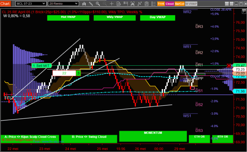Click the WR2 pivot label

click(187, 12)
